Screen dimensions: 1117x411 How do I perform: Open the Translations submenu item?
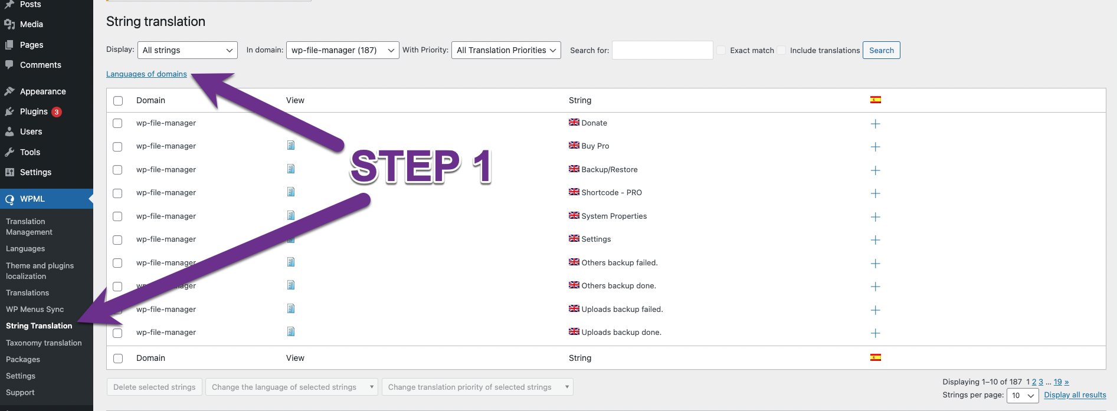tap(28, 292)
